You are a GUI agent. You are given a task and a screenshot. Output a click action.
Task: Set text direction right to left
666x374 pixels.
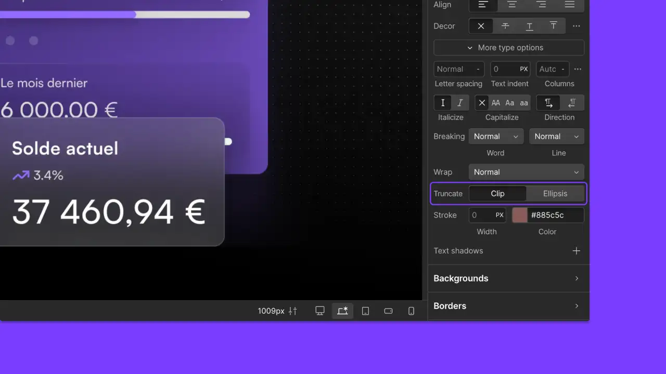pyautogui.click(x=572, y=103)
